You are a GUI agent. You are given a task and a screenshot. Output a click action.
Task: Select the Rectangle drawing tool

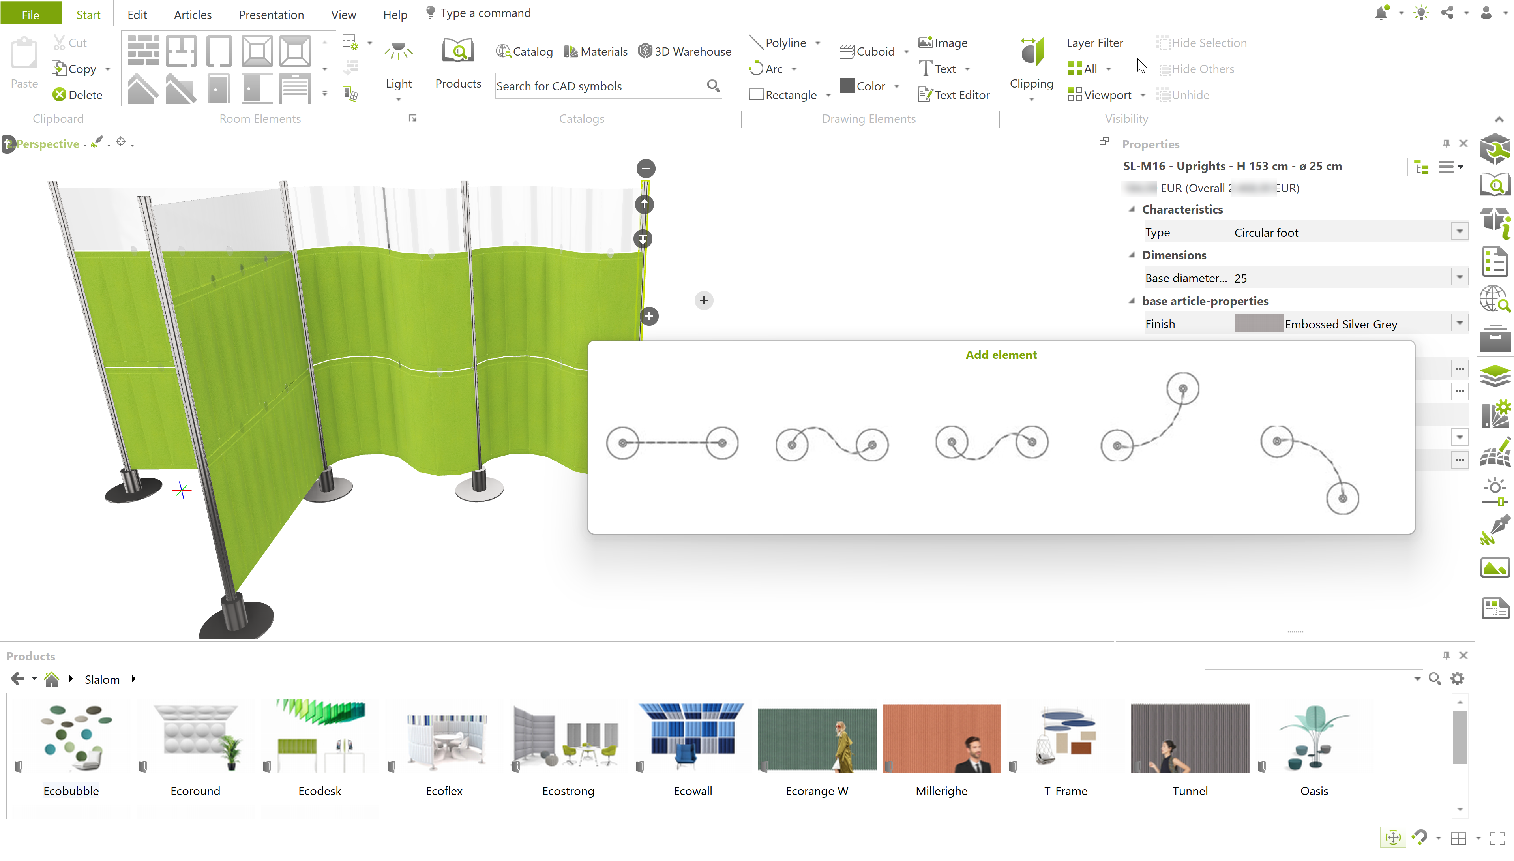783,95
